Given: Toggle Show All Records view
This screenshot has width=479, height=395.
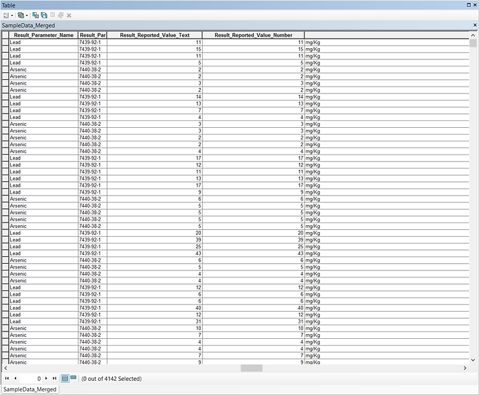Looking at the screenshot, I should pos(65,379).
